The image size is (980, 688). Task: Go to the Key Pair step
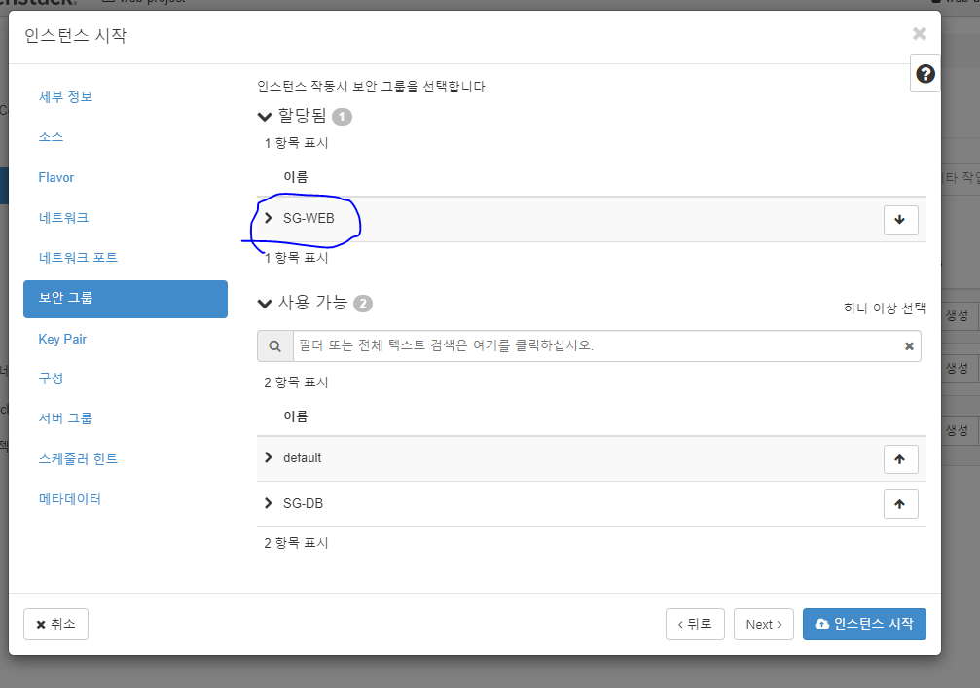tap(62, 339)
